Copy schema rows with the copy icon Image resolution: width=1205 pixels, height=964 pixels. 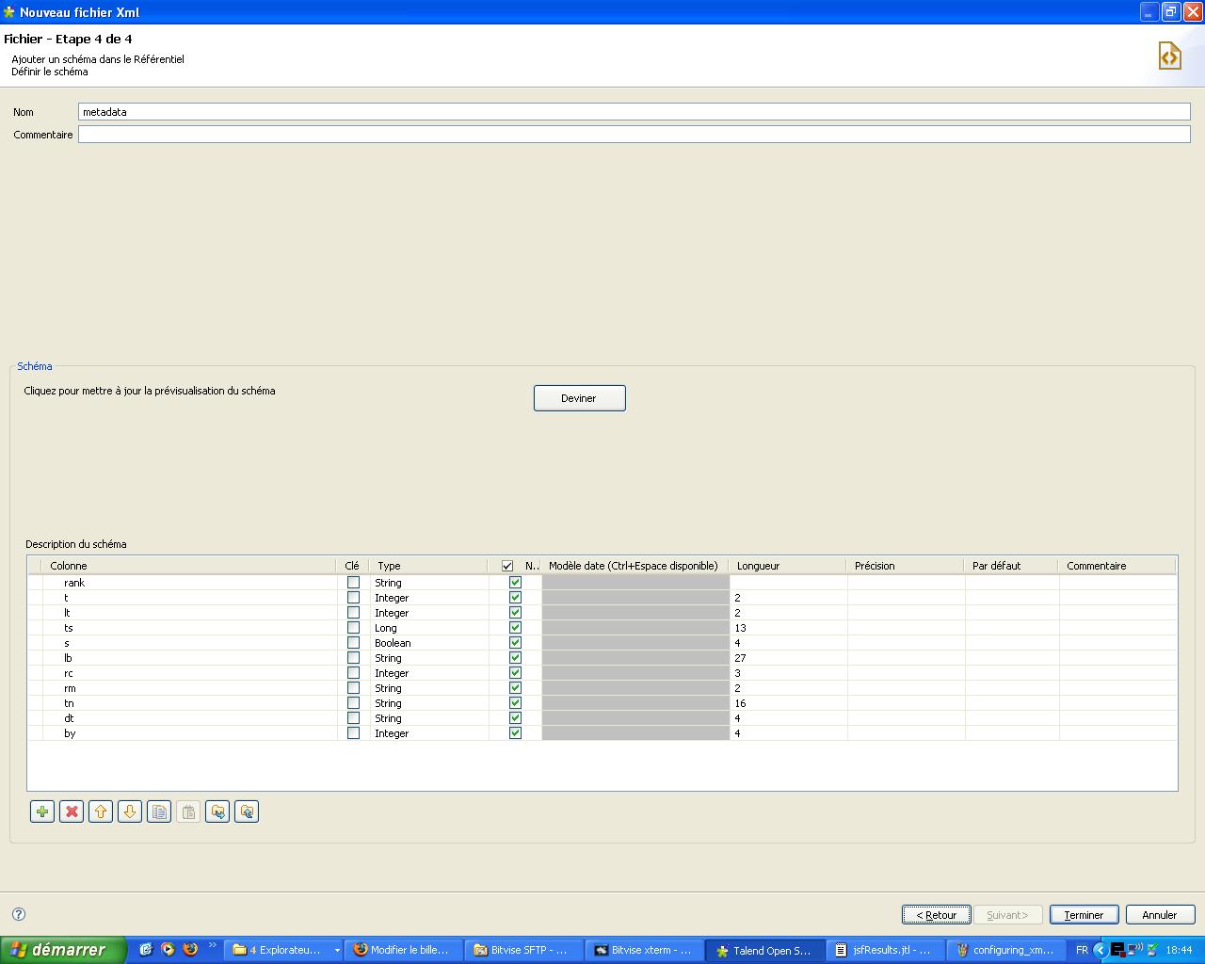click(158, 811)
